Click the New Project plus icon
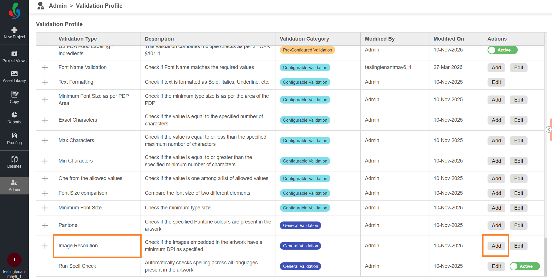This screenshot has height=279, width=552. tap(14, 30)
